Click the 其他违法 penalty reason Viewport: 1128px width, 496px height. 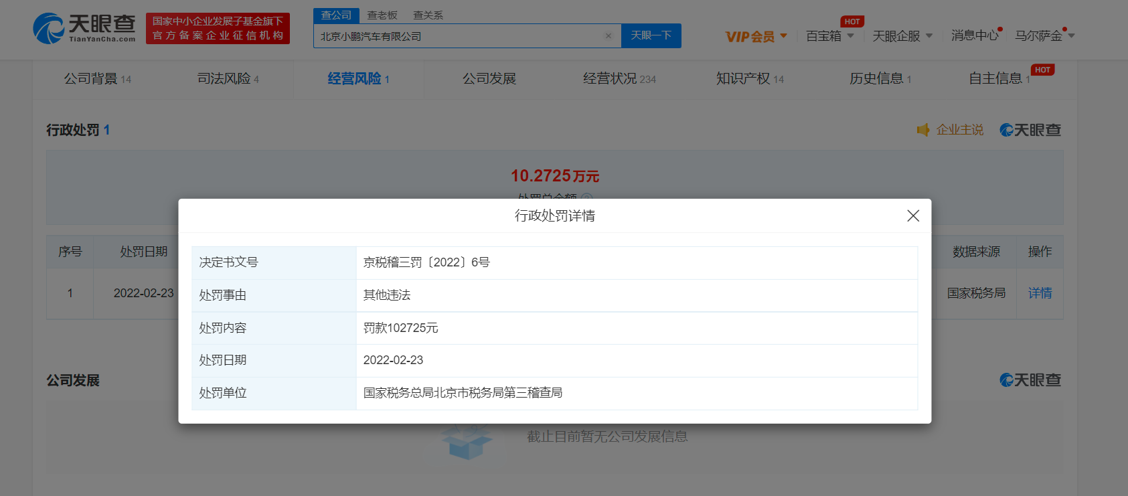coord(387,295)
